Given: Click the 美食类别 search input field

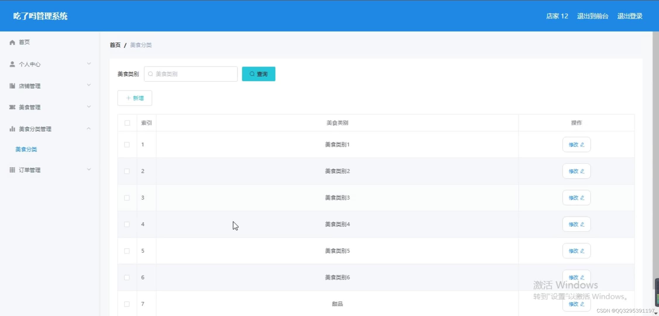Looking at the screenshot, I should [191, 74].
